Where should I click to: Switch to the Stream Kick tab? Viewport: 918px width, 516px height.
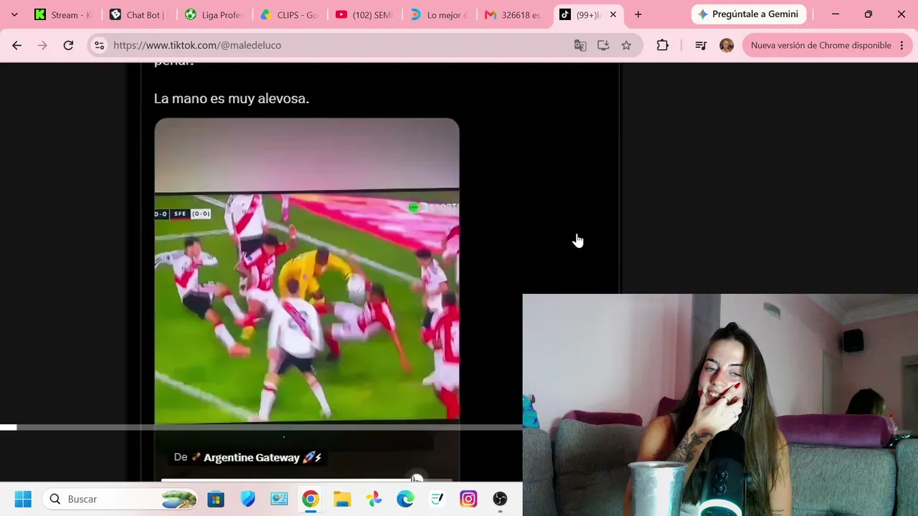63,14
